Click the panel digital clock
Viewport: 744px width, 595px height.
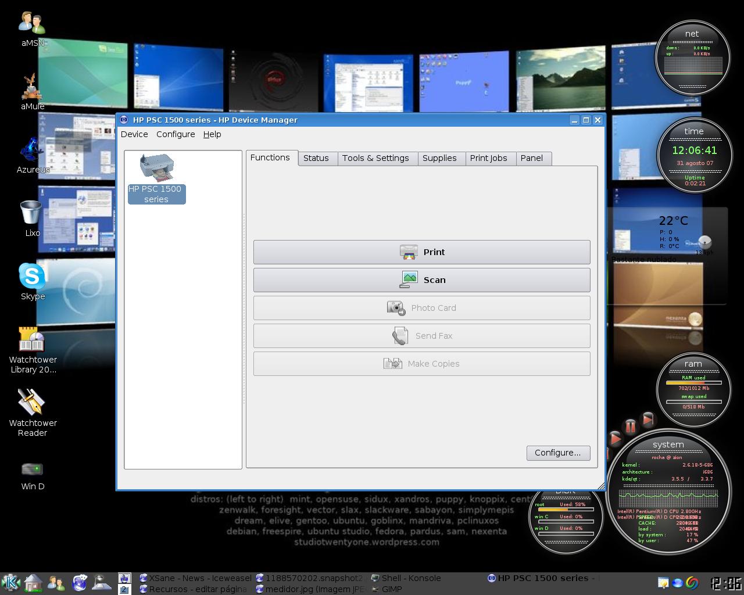tap(726, 583)
